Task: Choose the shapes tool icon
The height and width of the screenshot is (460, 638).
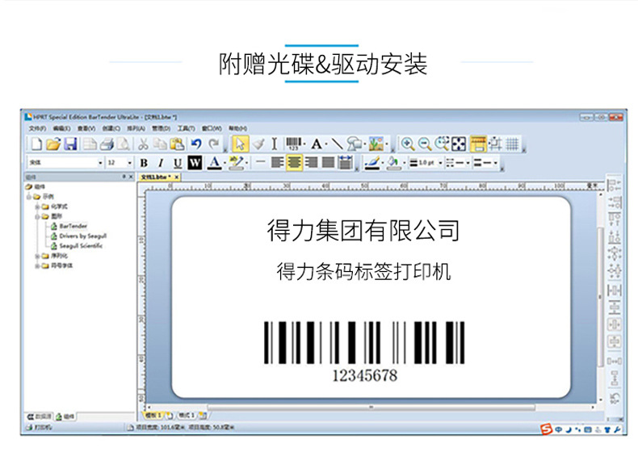Action: pyautogui.click(x=354, y=144)
